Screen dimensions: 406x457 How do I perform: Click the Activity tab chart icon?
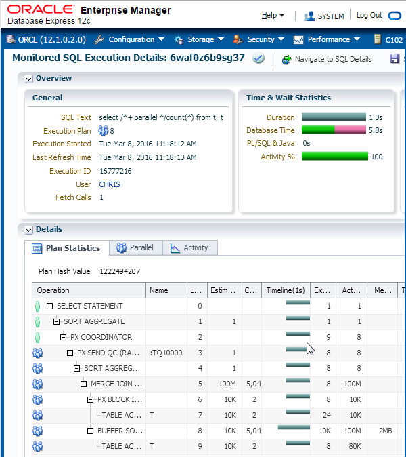coord(175,248)
